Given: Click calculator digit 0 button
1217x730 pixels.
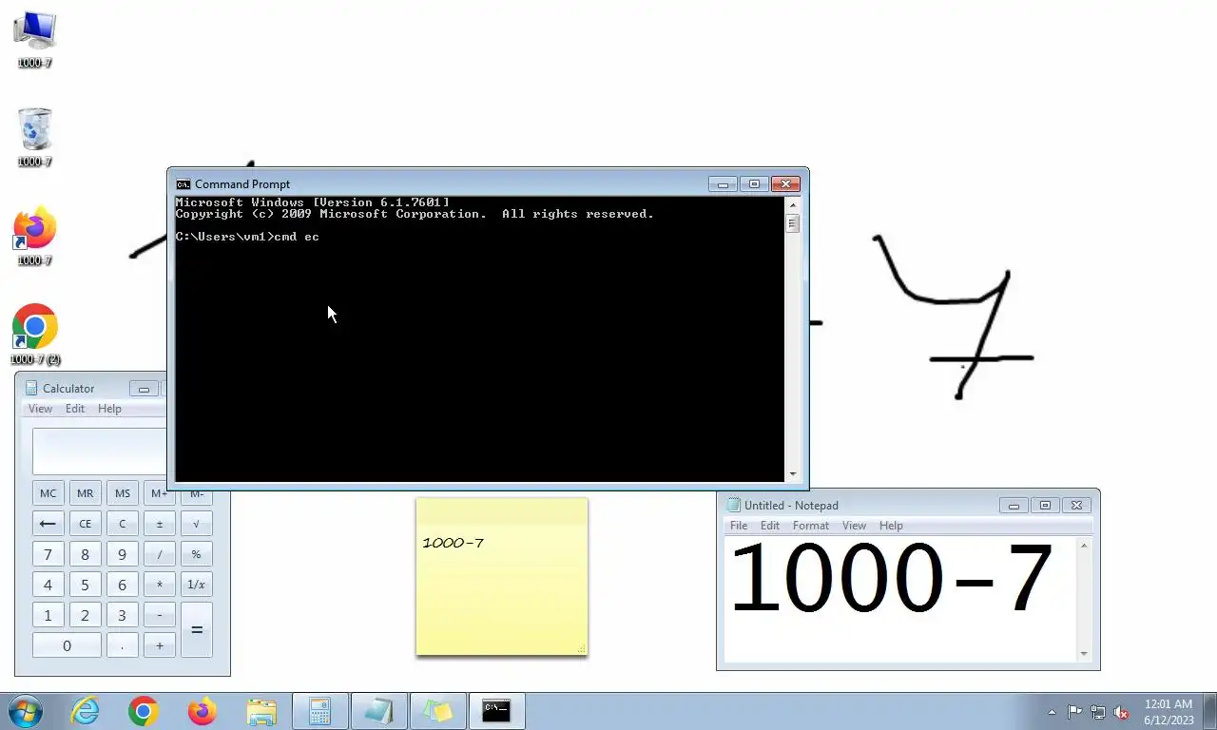Looking at the screenshot, I should pyautogui.click(x=67, y=645).
